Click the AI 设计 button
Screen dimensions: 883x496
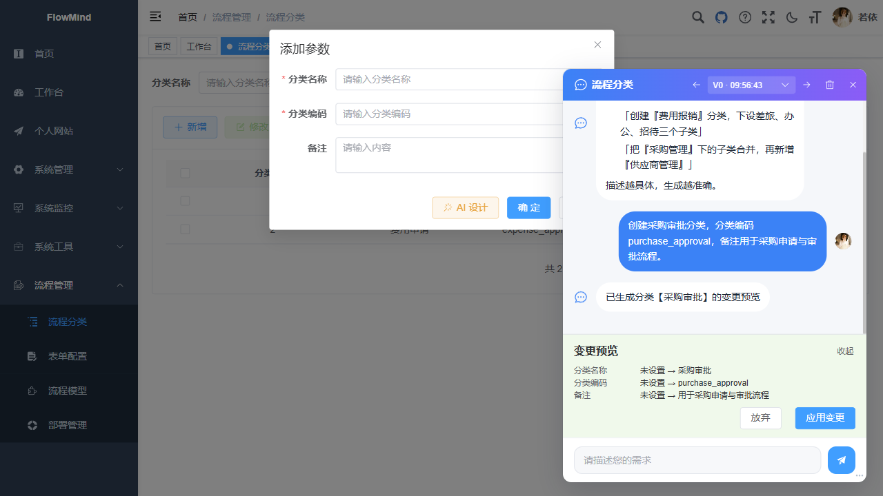coord(465,207)
